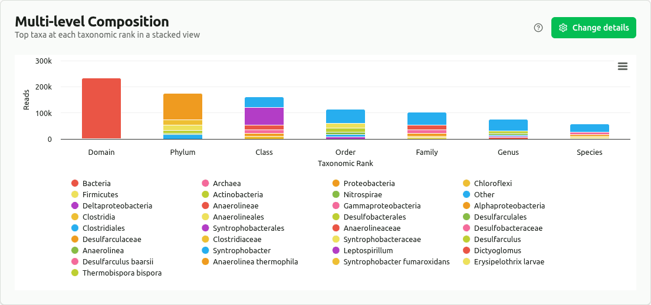Click the red Domain bar
651x305 pixels.
(101, 109)
